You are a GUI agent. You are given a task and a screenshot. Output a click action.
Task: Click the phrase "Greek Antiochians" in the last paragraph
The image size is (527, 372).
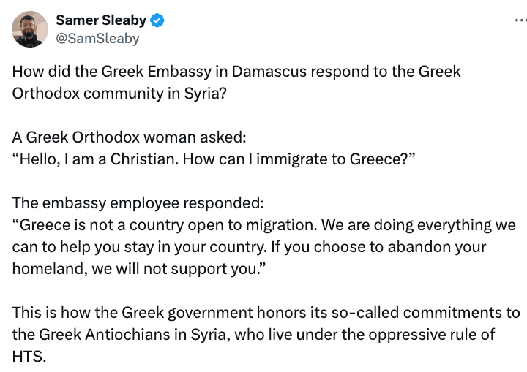(87, 334)
